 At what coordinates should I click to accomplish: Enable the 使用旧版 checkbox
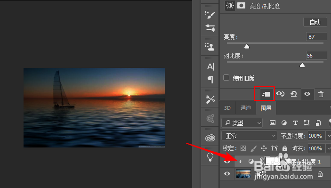226,78
